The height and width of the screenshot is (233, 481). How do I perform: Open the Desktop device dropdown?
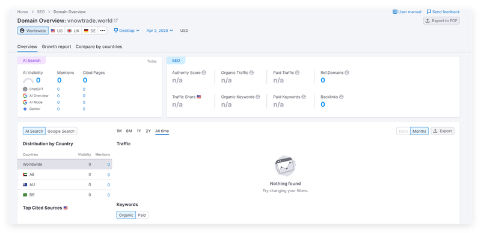[x=126, y=31]
